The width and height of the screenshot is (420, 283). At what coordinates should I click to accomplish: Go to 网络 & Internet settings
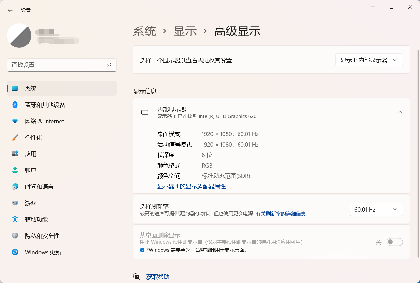coord(62,121)
